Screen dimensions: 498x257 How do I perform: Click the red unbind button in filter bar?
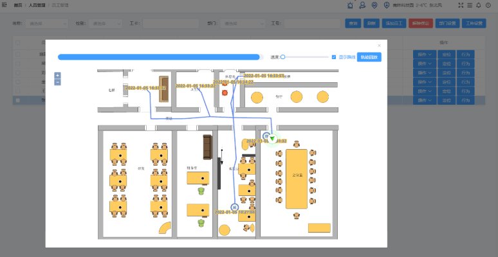(421, 23)
